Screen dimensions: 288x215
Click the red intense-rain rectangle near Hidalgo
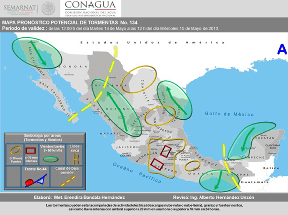click(x=166, y=151)
